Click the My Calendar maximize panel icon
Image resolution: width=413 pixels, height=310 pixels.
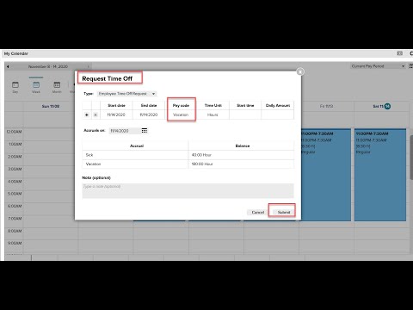coord(399,53)
